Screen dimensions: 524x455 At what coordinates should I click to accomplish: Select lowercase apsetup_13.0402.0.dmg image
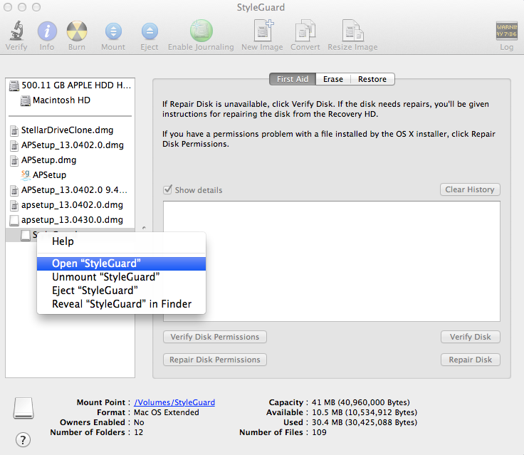(x=70, y=205)
